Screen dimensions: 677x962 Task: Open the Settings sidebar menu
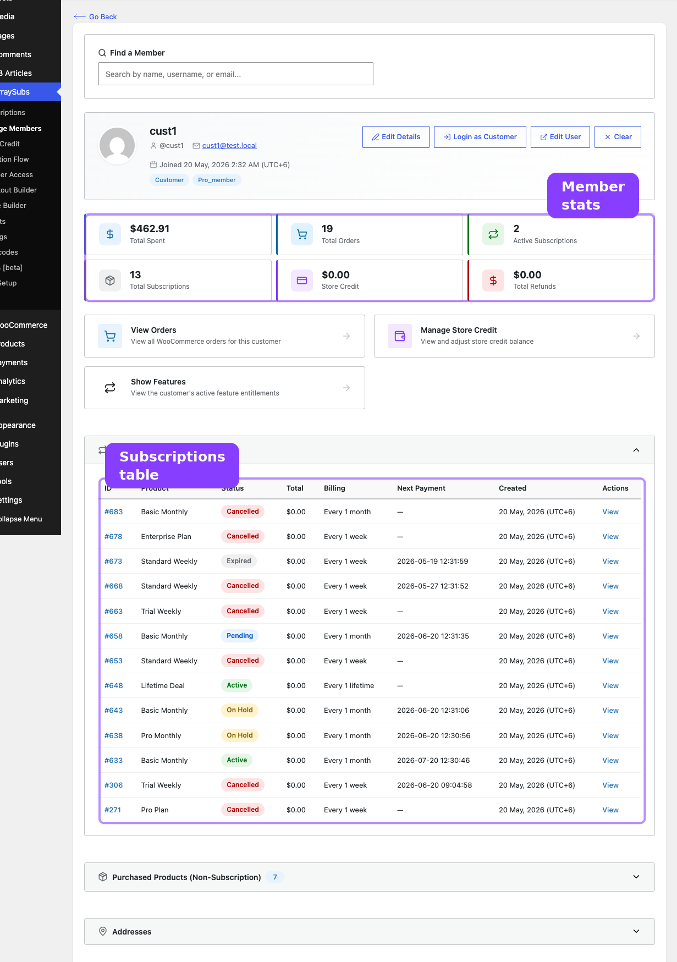tap(30, 500)
